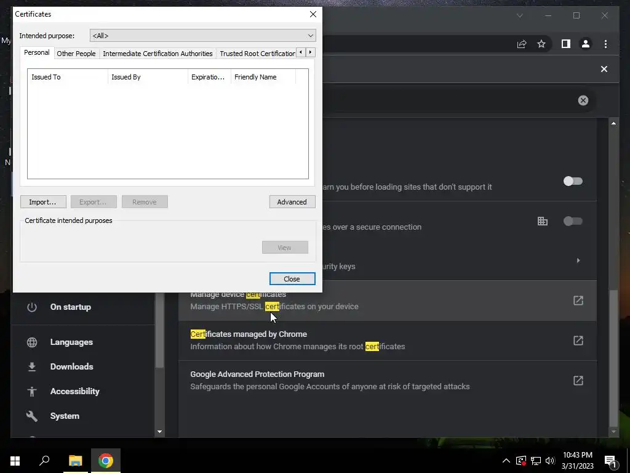Viewport: 630px width, 473px height.
Task: Open the notification center icon
Action: coord(610,461)
